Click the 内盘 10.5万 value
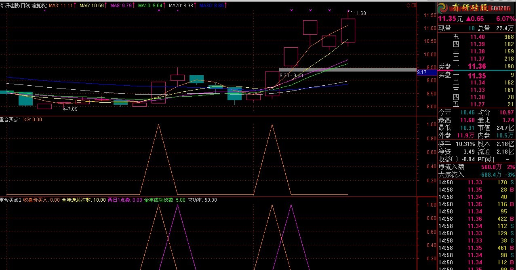The height and width of the screenshot is (270, 516). pos(496,135)
